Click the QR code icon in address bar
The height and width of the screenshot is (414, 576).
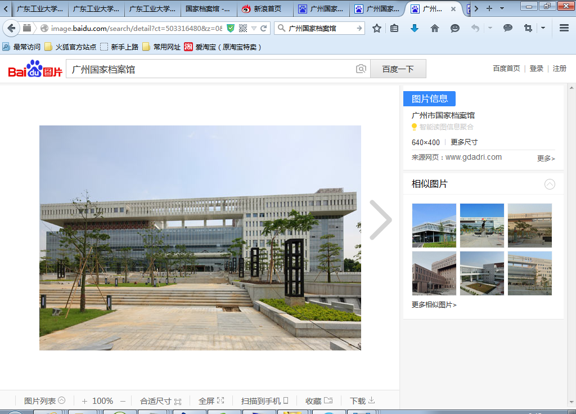coord(243,28)
